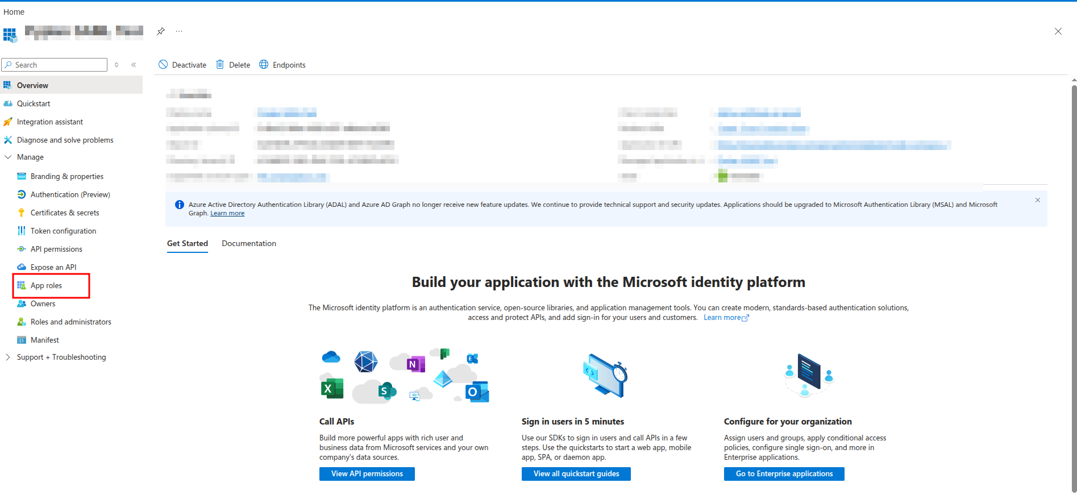Click Go to Enterprise applications button
1077x495 pixels.
784,474
